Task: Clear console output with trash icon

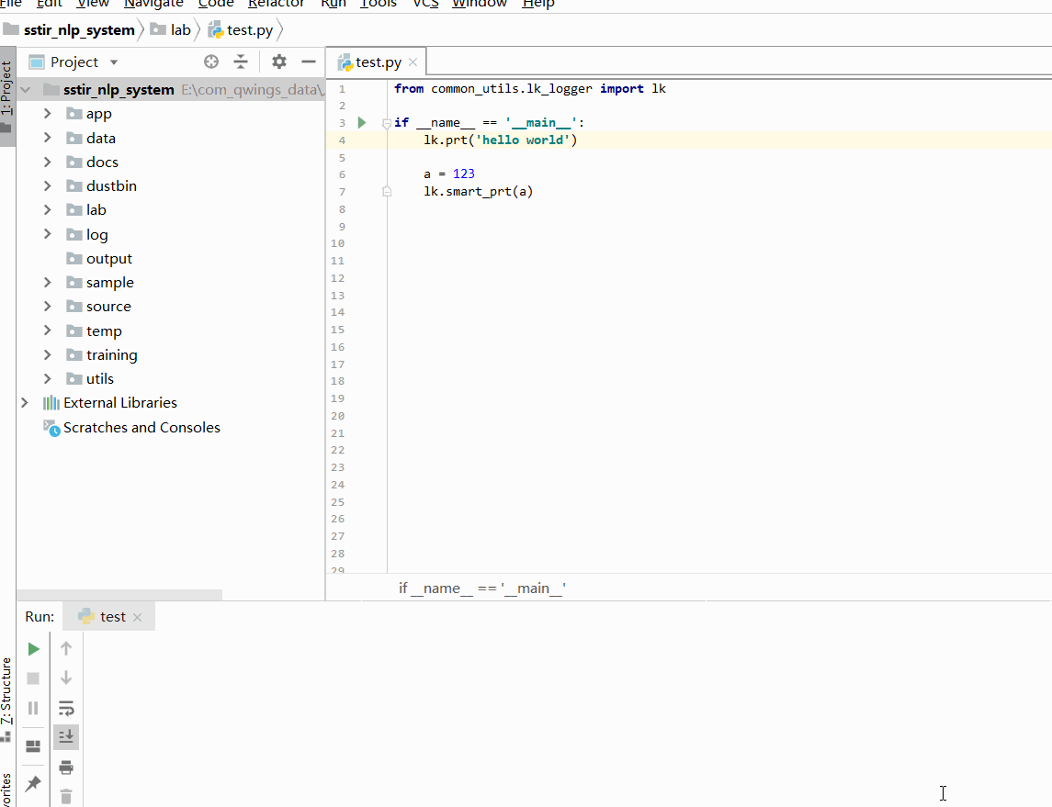Action: [x=66, y=796]
